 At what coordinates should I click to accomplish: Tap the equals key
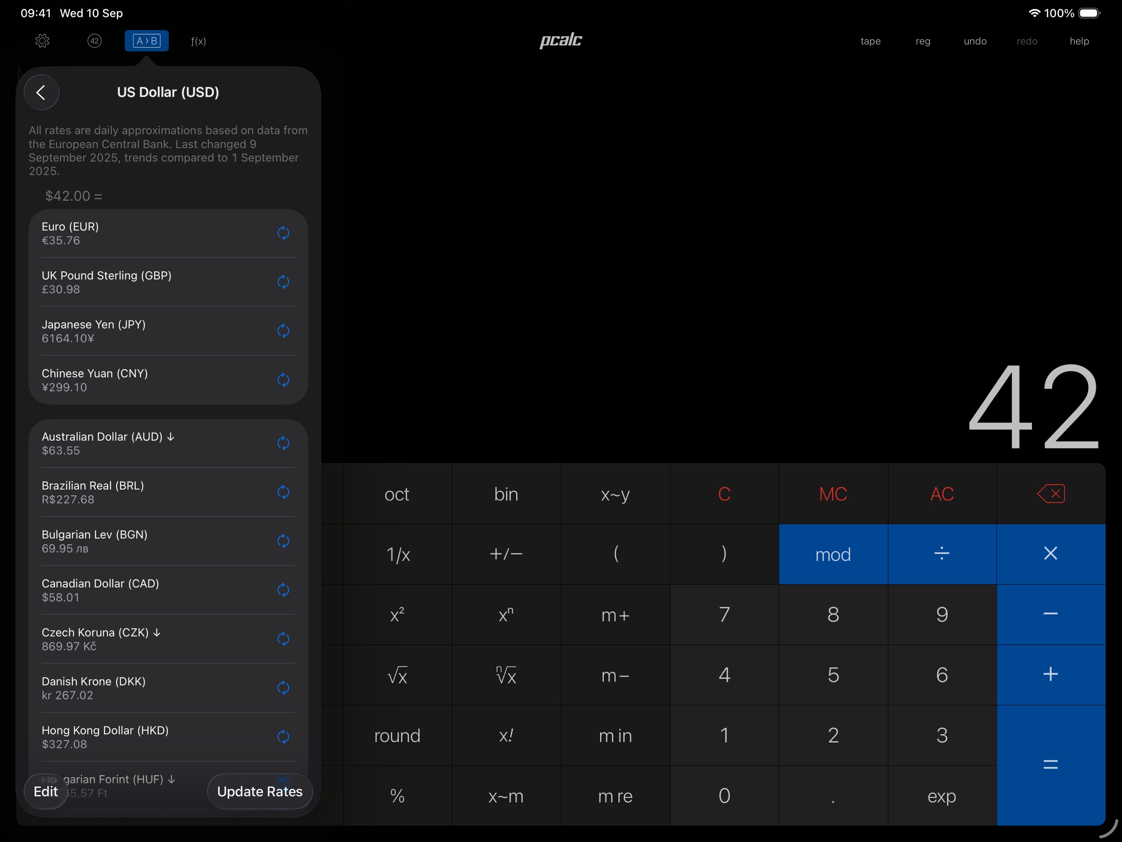[x=1051, y=766]
